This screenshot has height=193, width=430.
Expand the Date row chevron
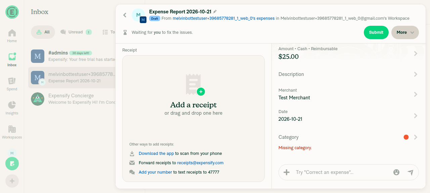(416, 116)
